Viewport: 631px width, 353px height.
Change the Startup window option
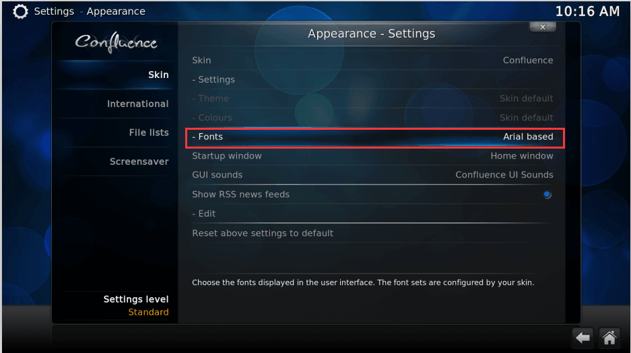click(372, 156)
